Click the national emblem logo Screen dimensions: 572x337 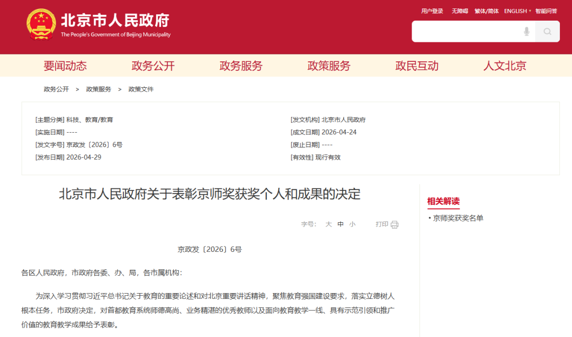point(41,24)
